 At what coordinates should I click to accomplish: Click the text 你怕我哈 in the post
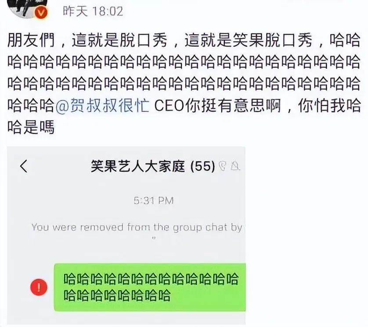click(329, 106)
